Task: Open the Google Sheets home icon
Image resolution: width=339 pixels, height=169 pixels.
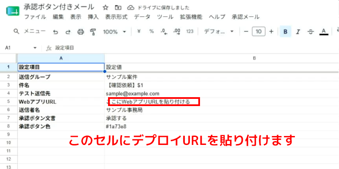Action: click(13, 12)
